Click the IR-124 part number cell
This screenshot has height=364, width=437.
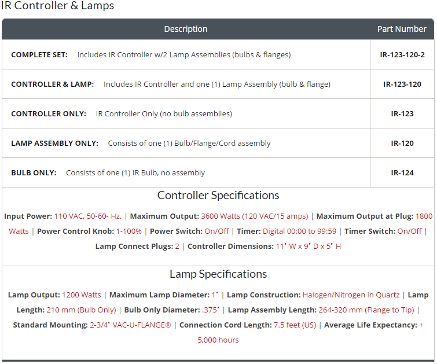402,173
